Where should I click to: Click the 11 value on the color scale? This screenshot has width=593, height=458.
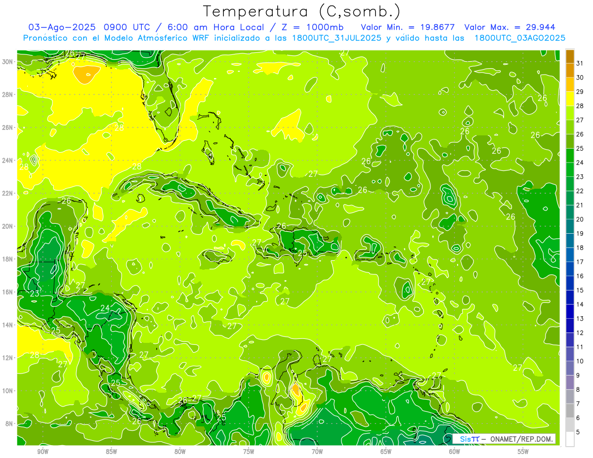[x=580, y=347]
